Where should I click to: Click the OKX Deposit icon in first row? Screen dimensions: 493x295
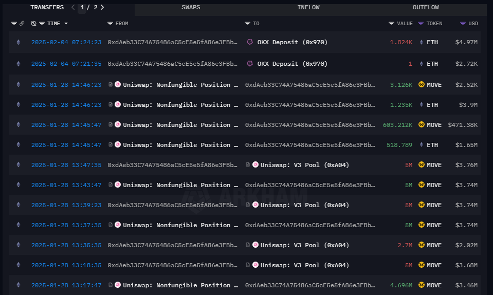tap(250, 42)
